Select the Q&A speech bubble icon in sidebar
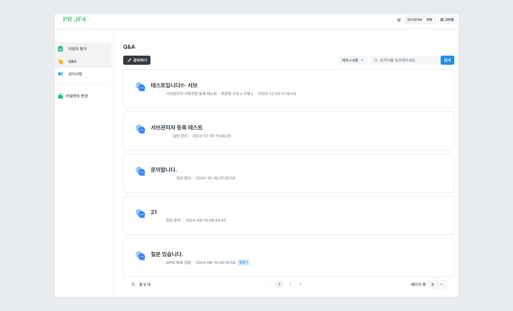 (x=60, y=61)
